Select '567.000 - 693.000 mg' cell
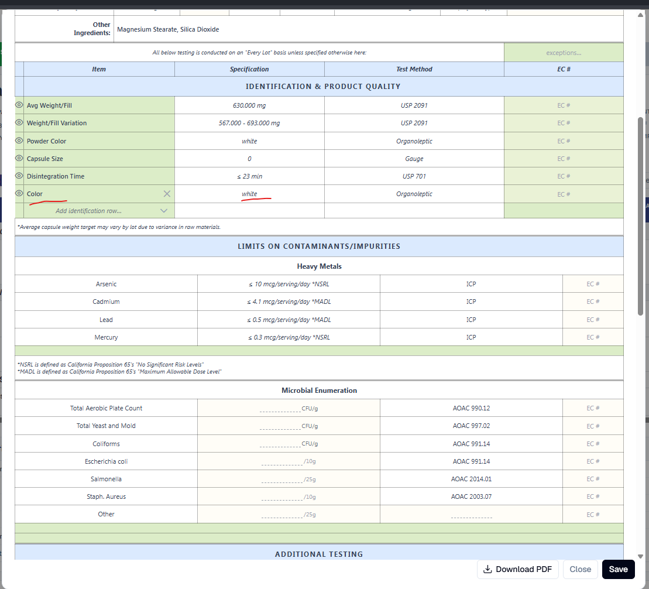 coord(249,123)
